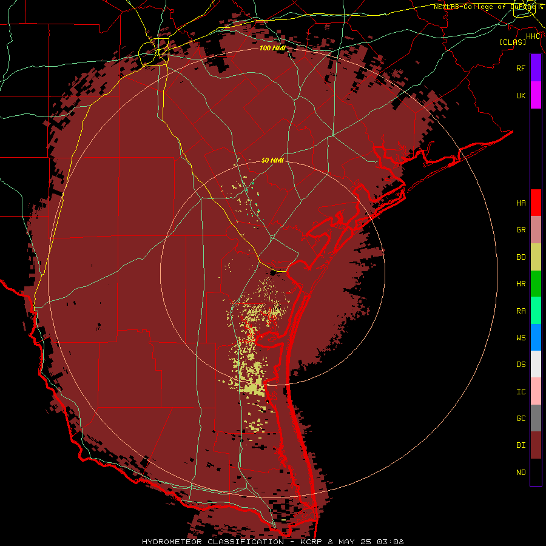The image size is (546, 546).
Task: Click the GR legend label
Action: (x=521, y=230)
